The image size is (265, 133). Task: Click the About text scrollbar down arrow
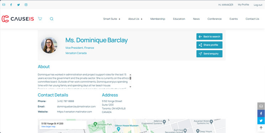click(x=130, y=87)
